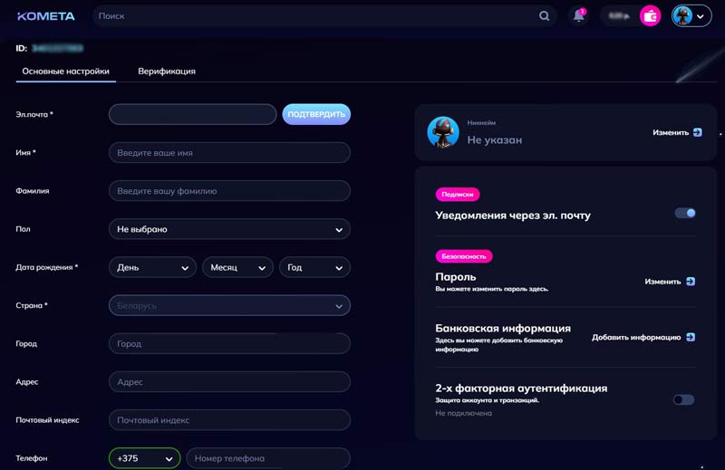Open the 'Месяц' birth month dropdown
Viewport: 725px width, 470px height.
[237, 268]
